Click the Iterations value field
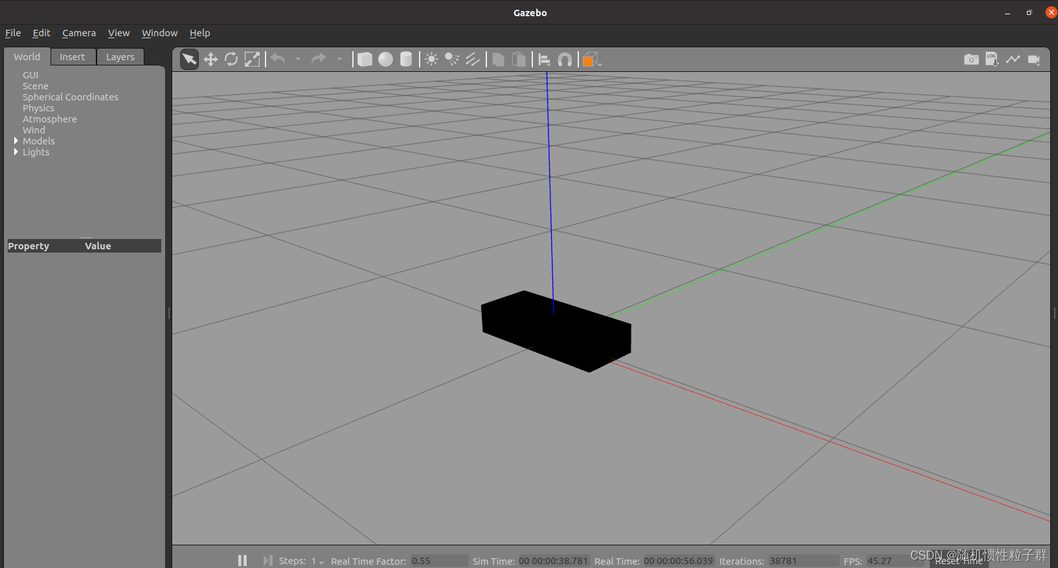The image size is (1058, 568). tap(804, 561)
